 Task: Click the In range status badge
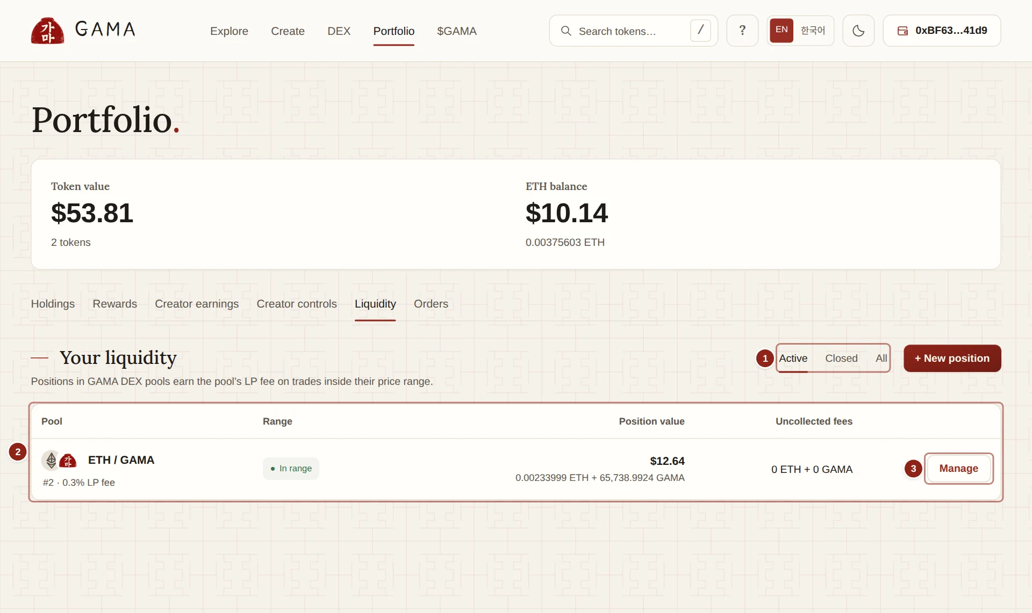point(291,469)
